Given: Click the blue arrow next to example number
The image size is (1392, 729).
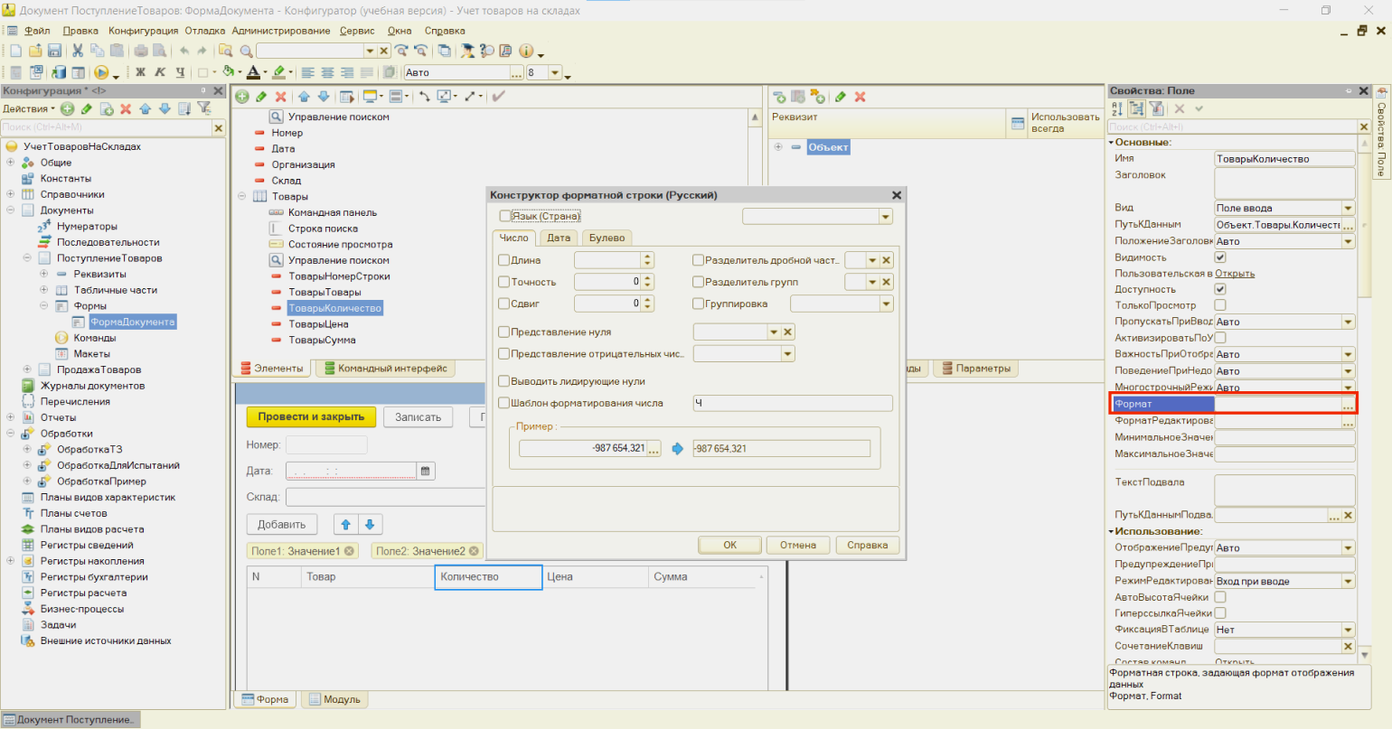Looking at the screenshot, I should tap(678, 449).
